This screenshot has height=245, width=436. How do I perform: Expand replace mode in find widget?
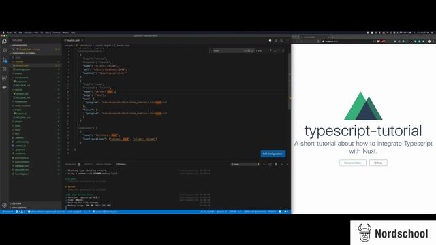211,50
